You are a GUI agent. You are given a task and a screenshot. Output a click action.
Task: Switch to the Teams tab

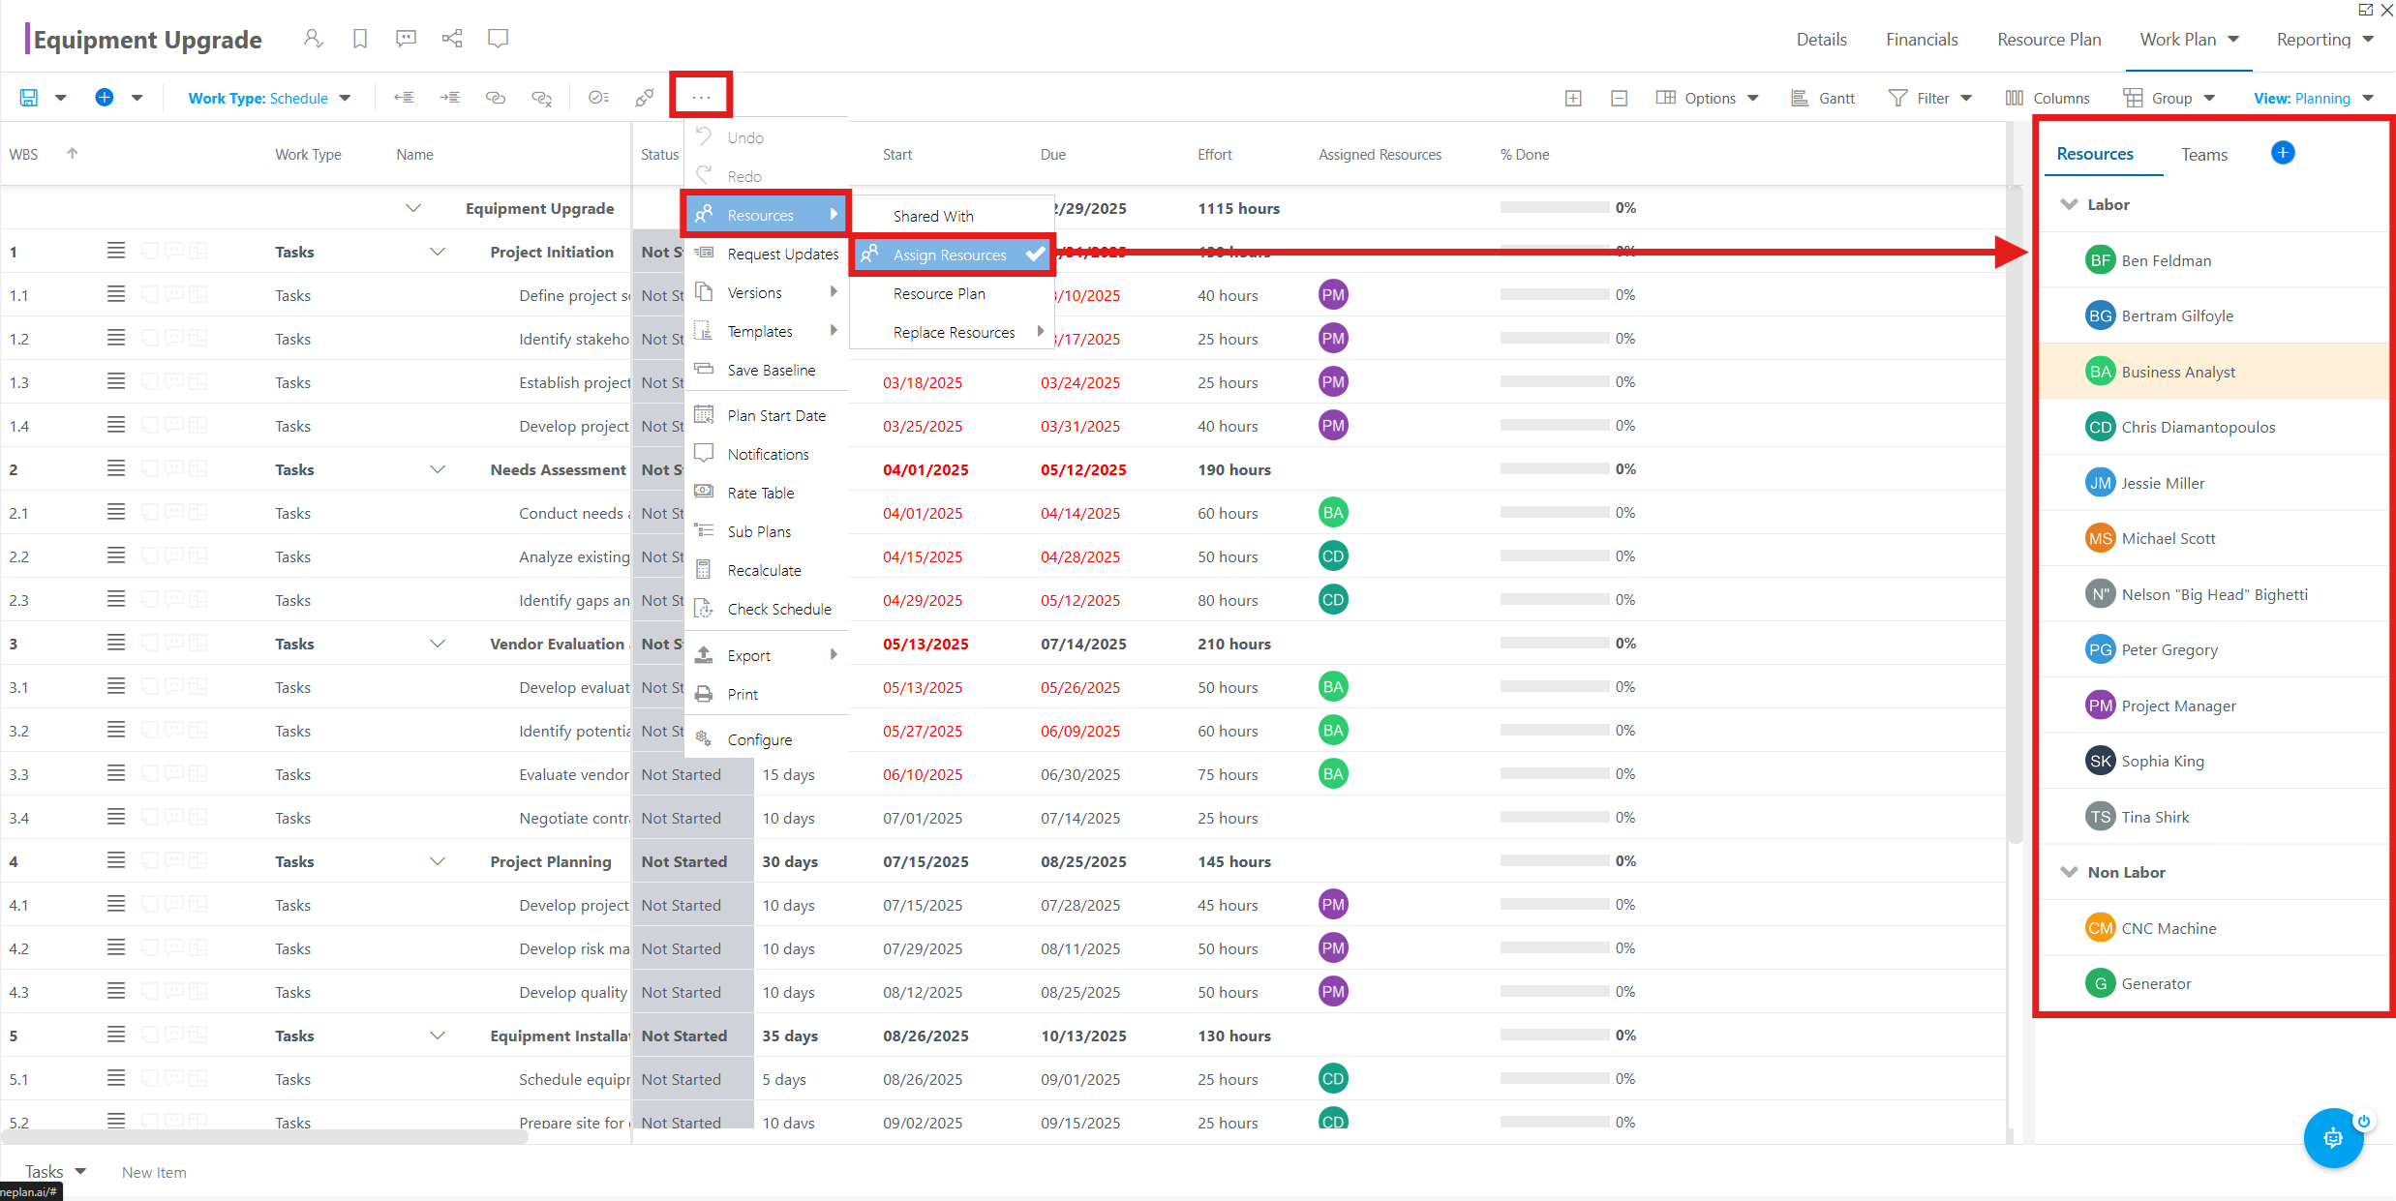tap(2204, 155)
